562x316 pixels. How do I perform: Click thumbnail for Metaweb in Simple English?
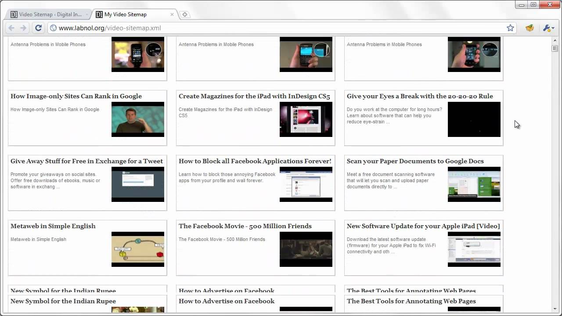[138, 249]
